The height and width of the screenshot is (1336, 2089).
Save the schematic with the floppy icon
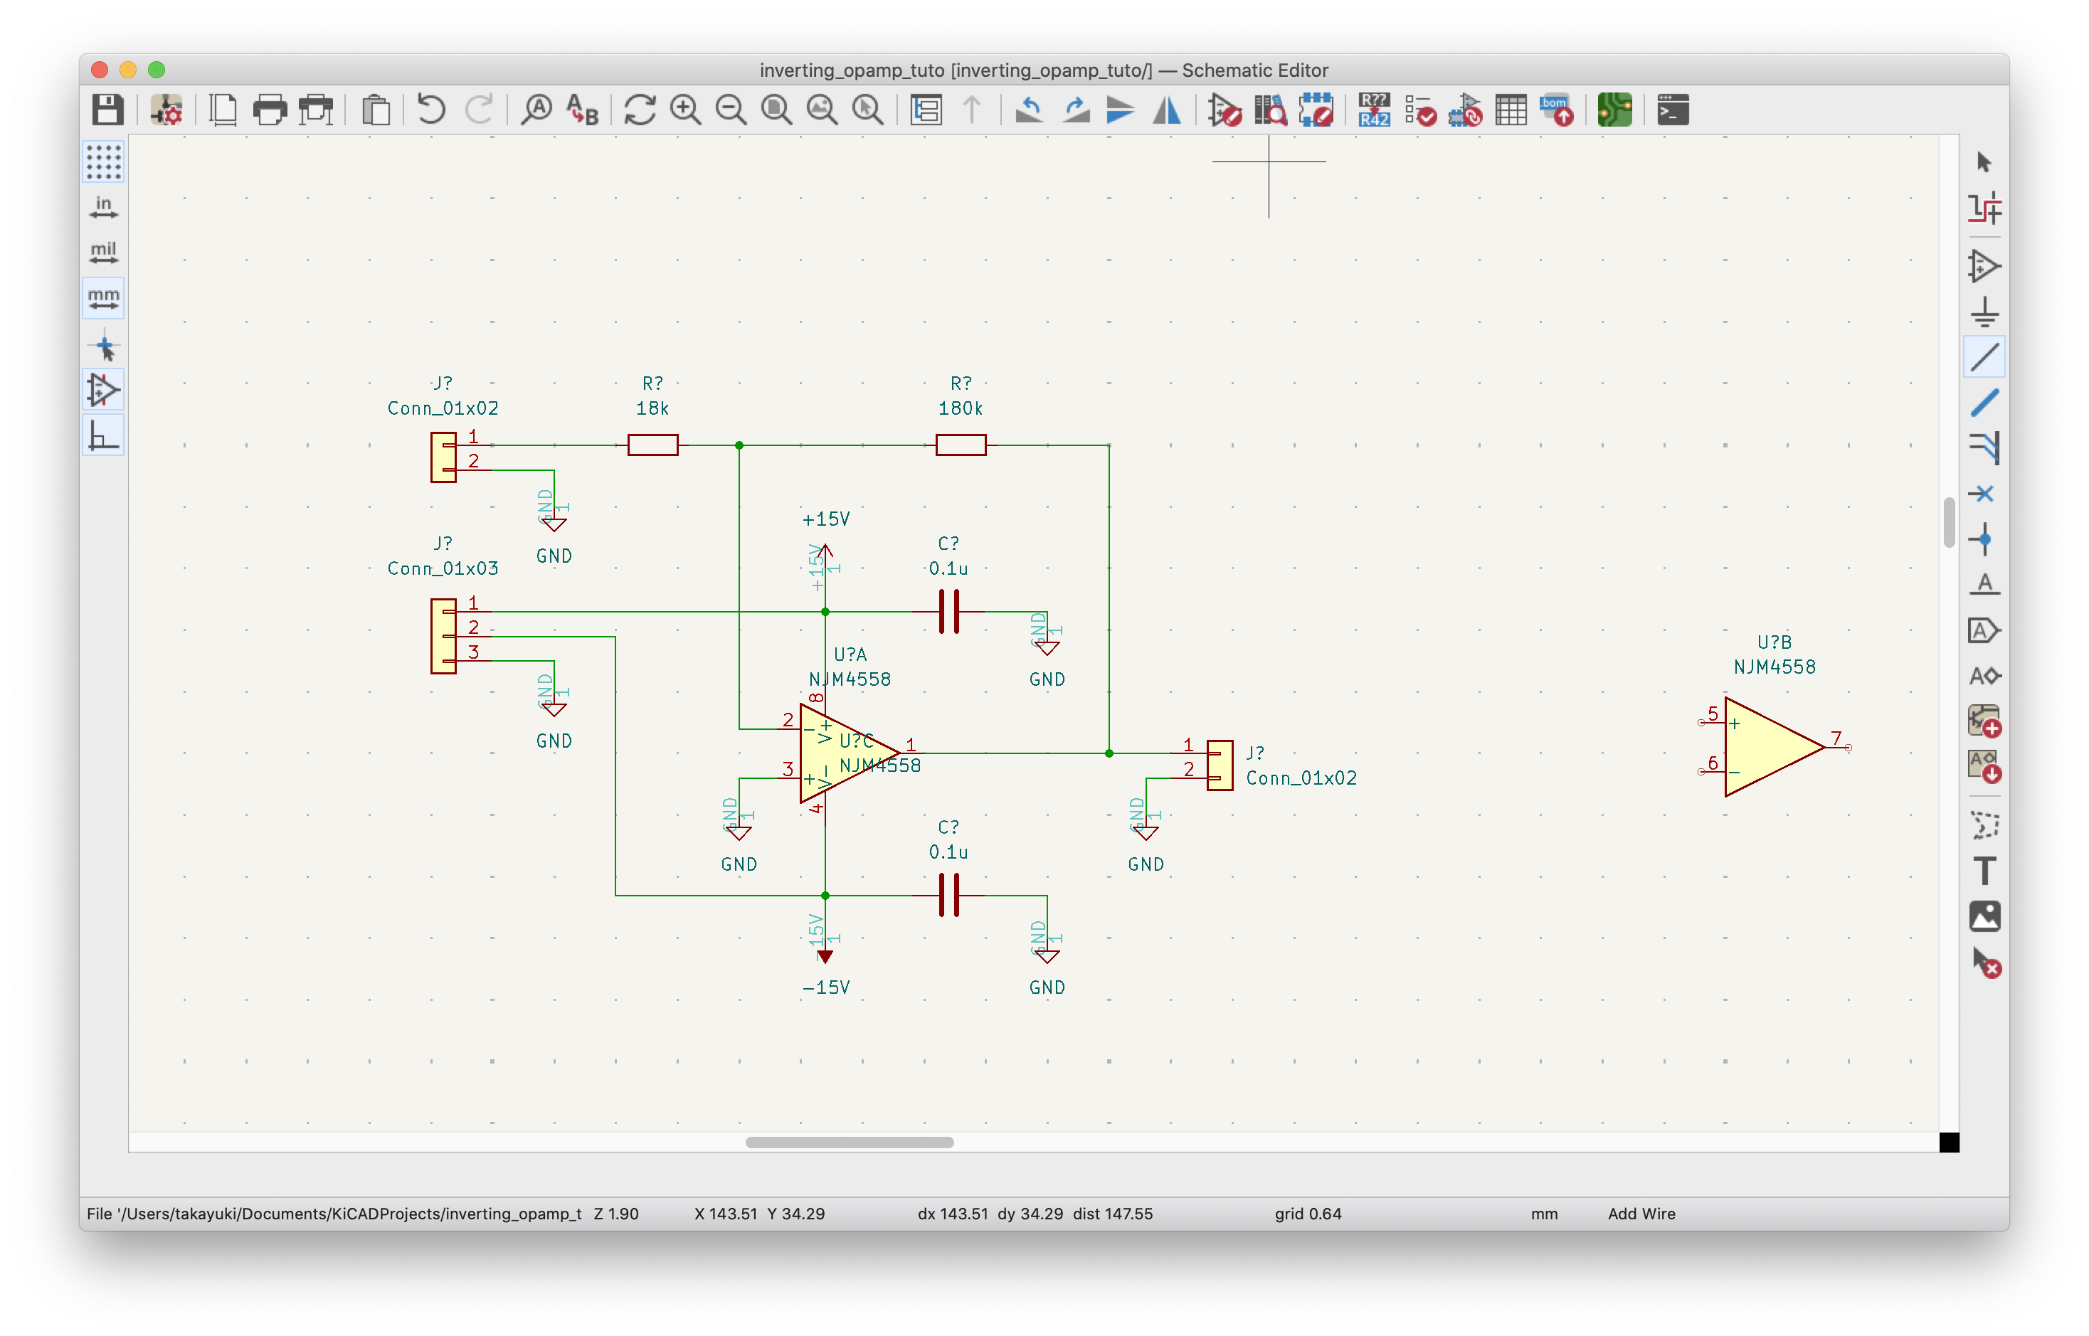107,110
